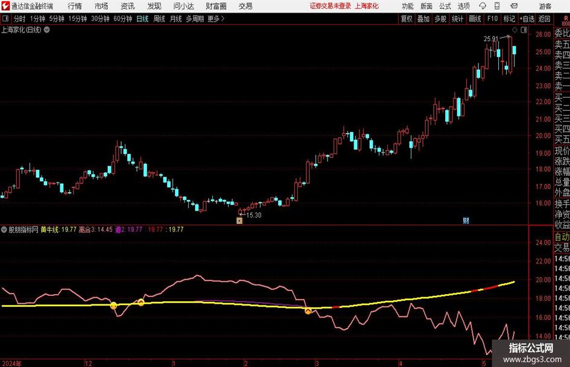Open the 财富圈 menu
Viewport: 570px width, 367px height.
click(x=216, y=6)
